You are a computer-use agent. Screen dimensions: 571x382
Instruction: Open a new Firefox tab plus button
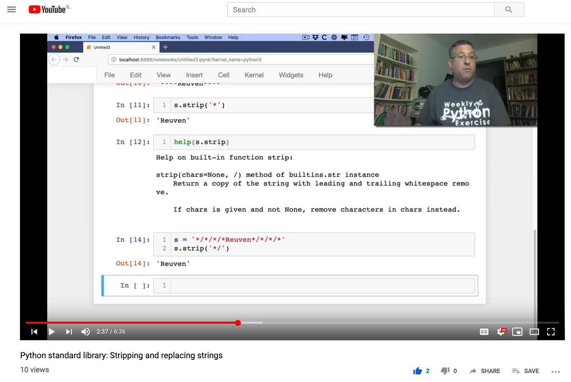166,47
